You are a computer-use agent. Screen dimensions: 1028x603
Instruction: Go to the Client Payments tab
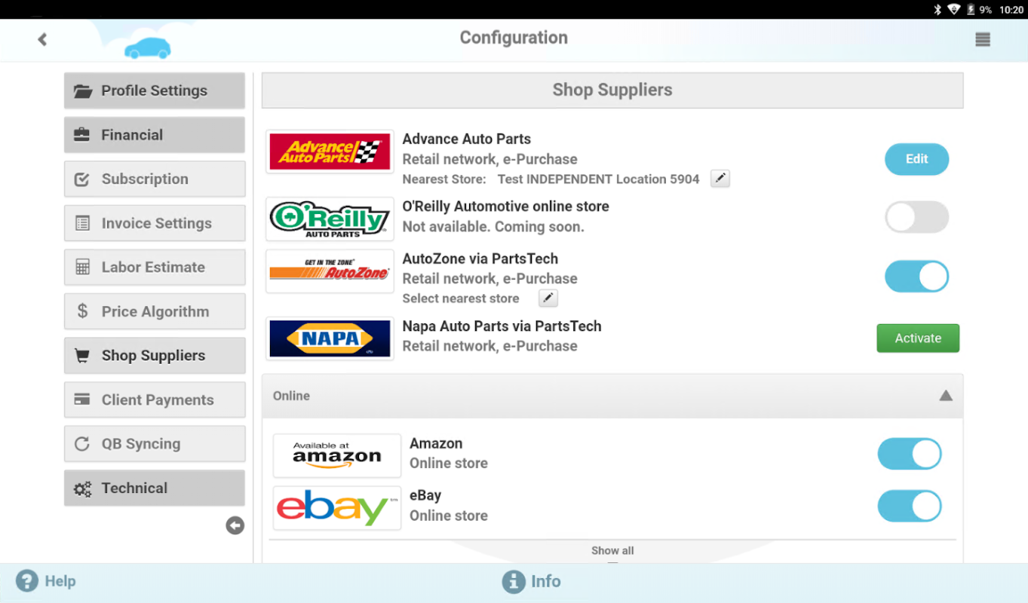[x=155, y=399]
